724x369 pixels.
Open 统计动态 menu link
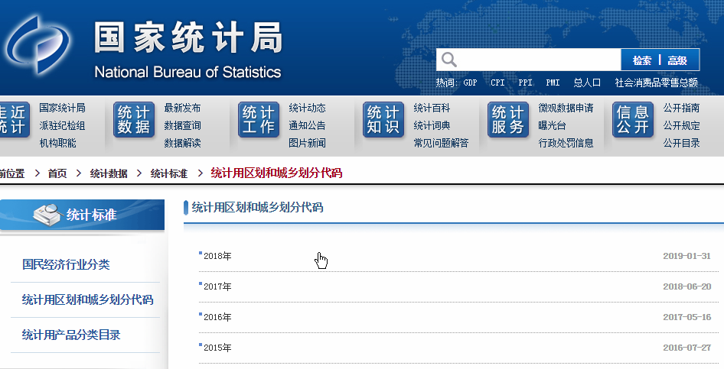(x=307, y=108)
